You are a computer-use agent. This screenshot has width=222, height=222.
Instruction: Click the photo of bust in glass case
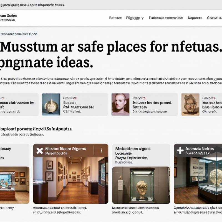coord(141,185)
